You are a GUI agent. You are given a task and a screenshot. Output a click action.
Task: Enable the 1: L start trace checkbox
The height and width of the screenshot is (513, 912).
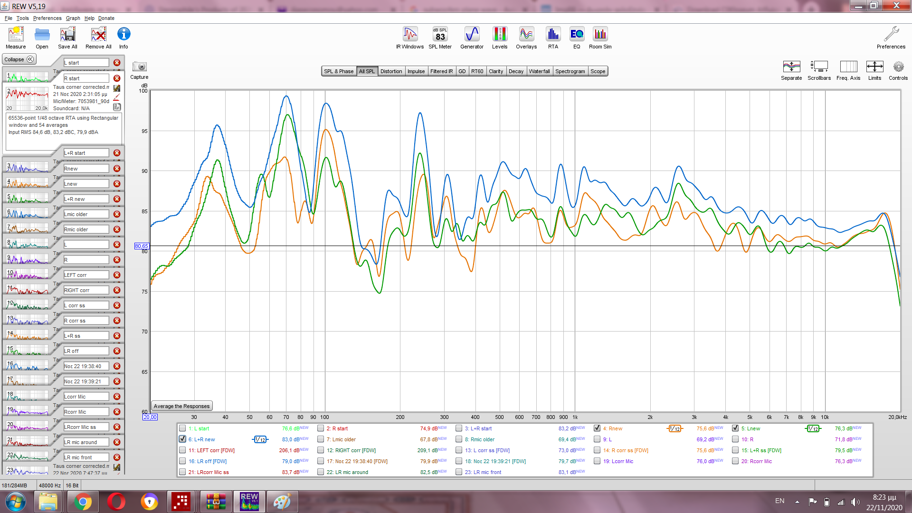pyautogui.click(x=182, y=428)
